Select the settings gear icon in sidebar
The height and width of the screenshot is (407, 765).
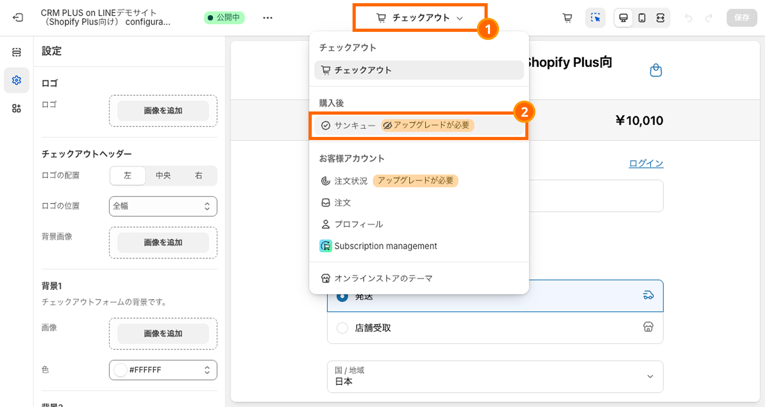click(x=17, y=80)
